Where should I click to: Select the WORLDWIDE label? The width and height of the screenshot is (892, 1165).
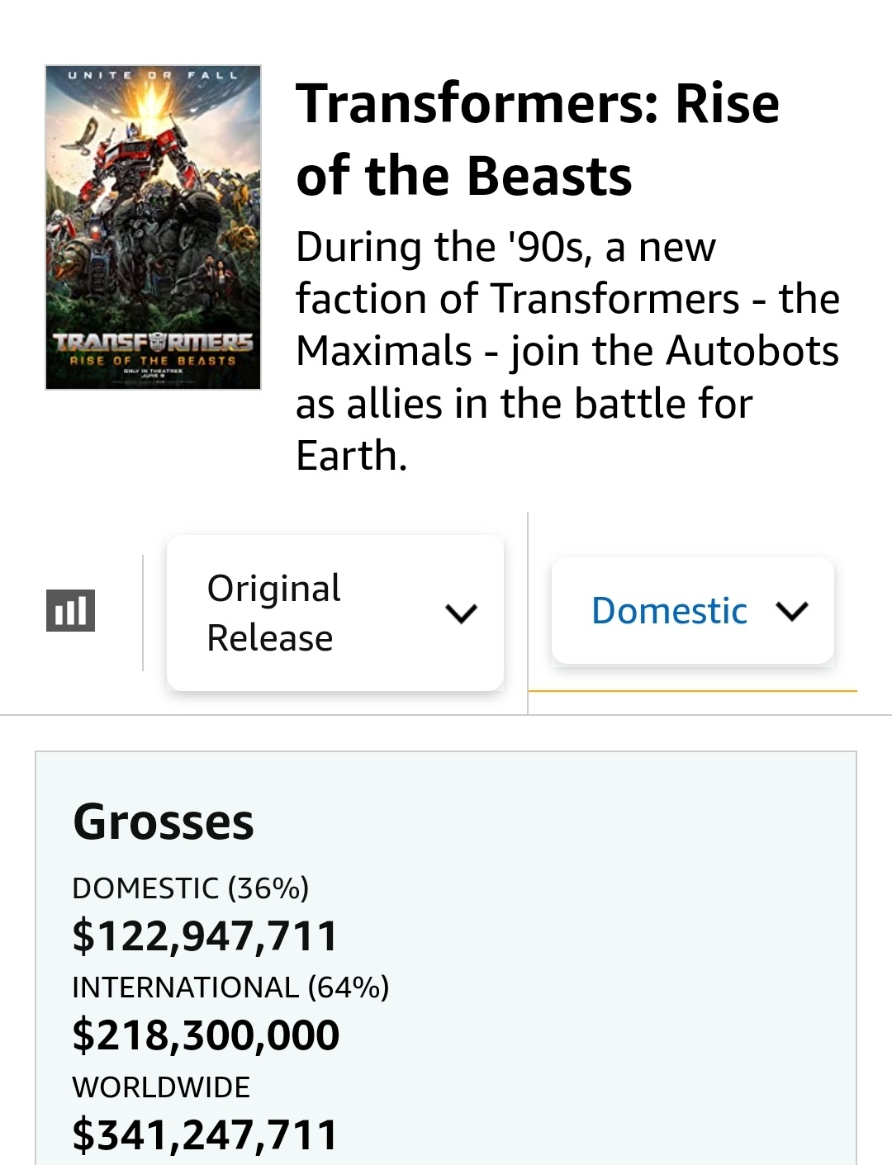click(161, 1087)
